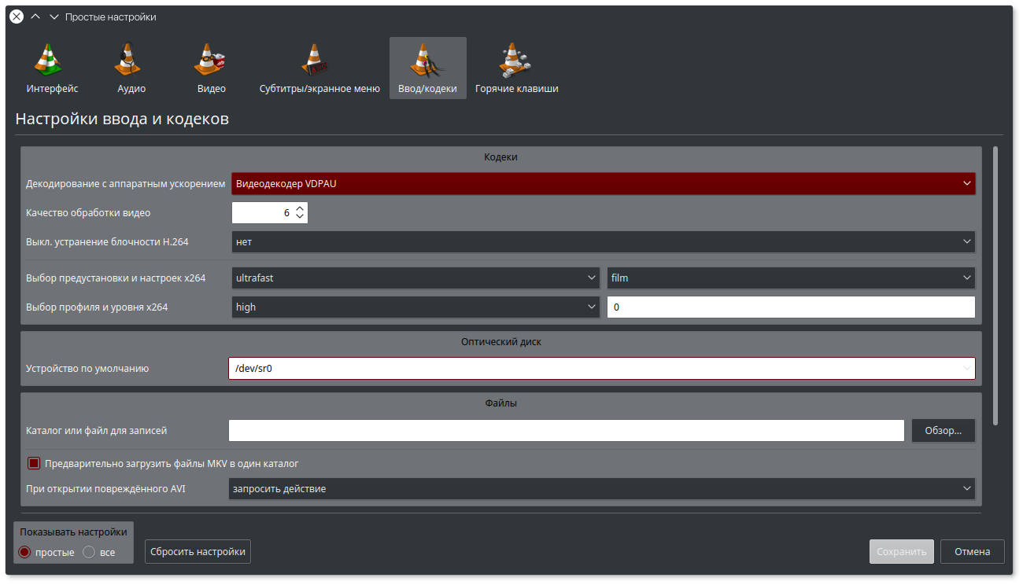Select the простые radio button
This screenshot has height=585, width=1023.
pos(24,552)
